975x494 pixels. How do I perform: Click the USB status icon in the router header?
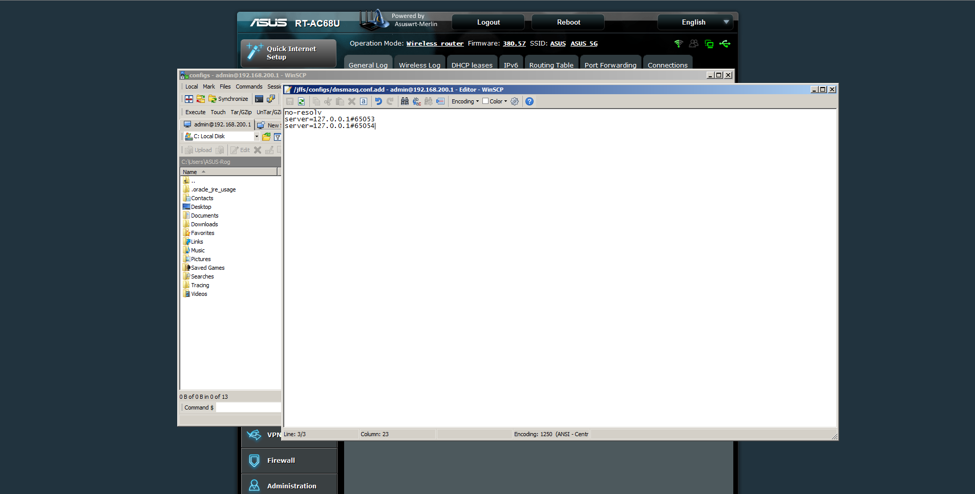pyautogui.click(x=725, y=44)
